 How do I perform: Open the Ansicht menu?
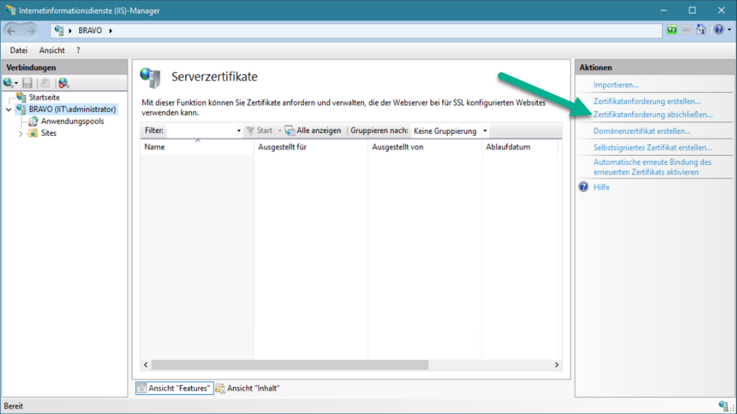pos(52,50)
